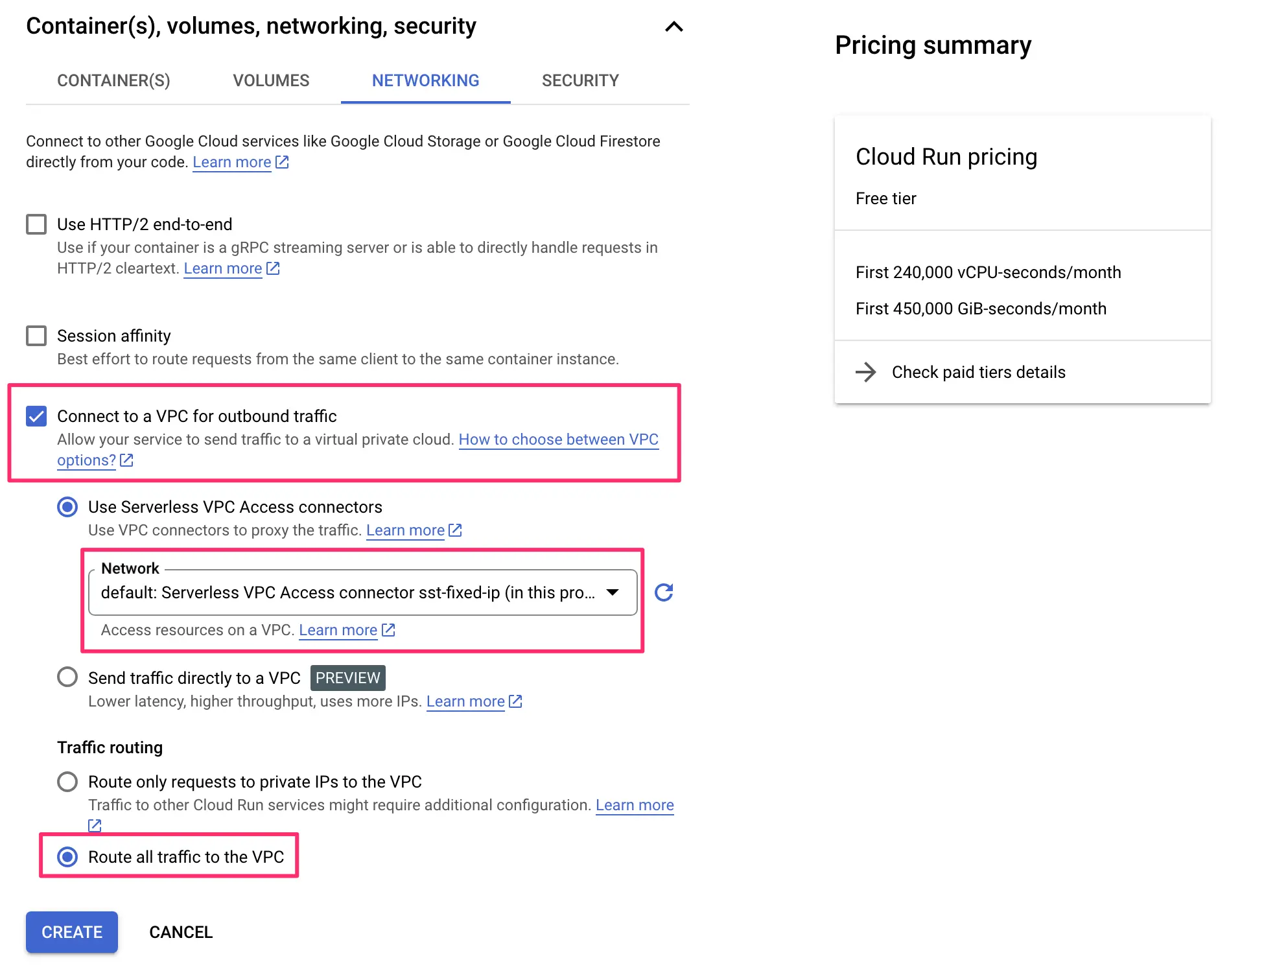Switch to the SECURITY tab
The image size is (1264, 971).
[x=580, y=80]
